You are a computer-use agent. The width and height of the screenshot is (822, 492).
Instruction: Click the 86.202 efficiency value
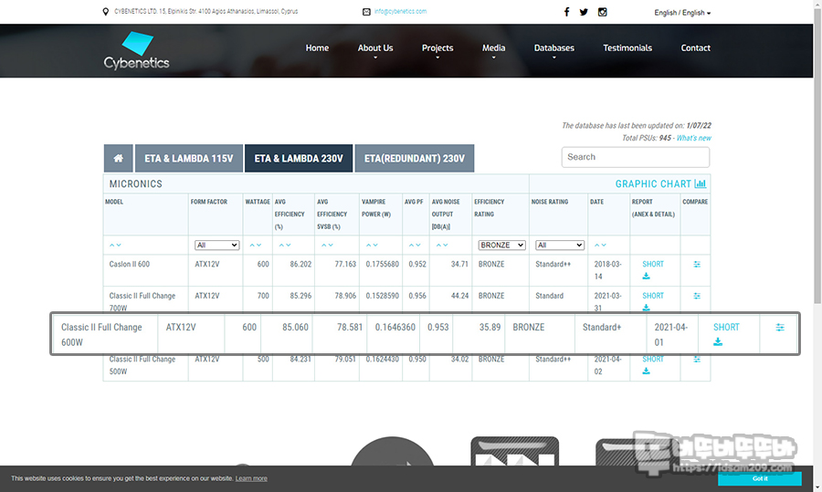pyautogui.click(x=300, y=264)
